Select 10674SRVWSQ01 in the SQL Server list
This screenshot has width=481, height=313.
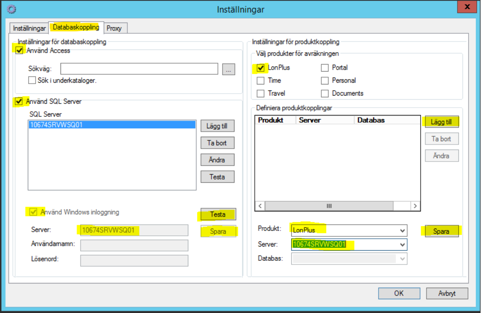(x=111, y=125)
